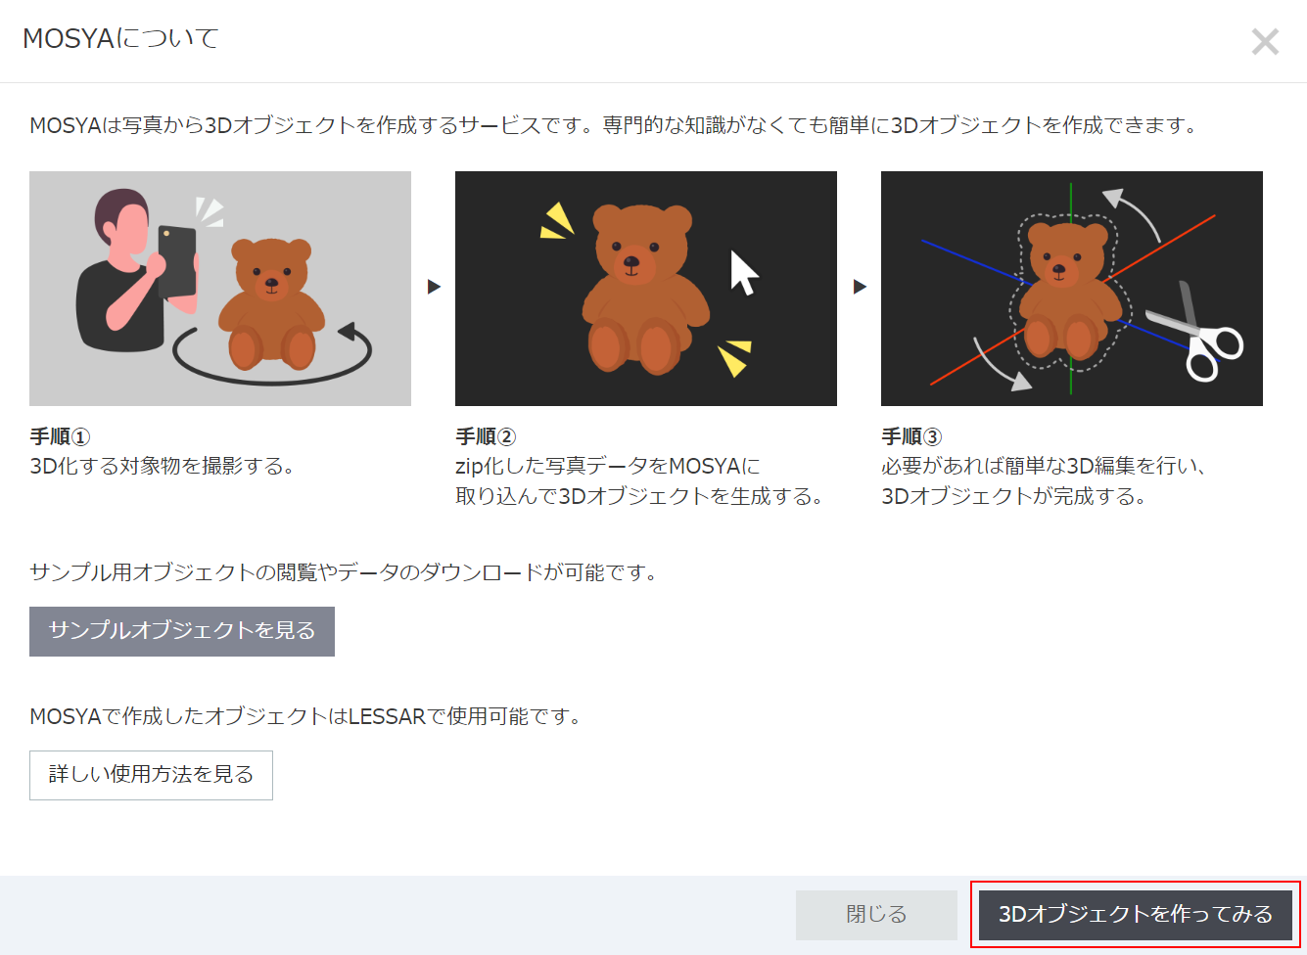Click text zip化した写真データをMOSYAに
The width and height of the screenshot is (1307, 955).
(608, 466)
